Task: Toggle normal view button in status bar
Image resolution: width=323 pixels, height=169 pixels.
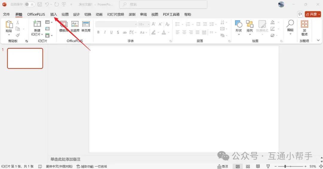Action: [238, 166]
